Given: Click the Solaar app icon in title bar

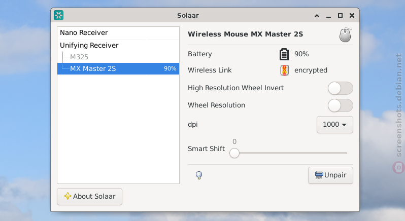Looking at the screenshot, I should coord(59,15).
